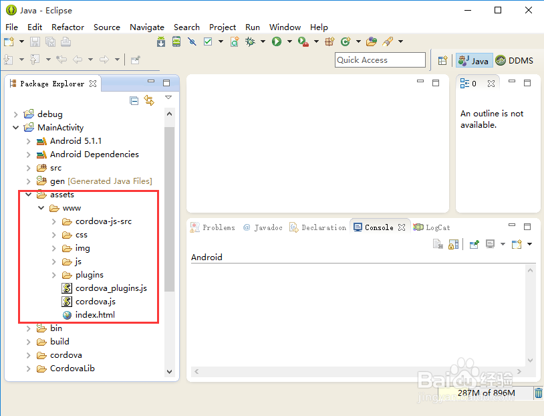544x416 pixels.
Task: Open the Debug dropdown arrow
Action: click(x=263, y=41)
